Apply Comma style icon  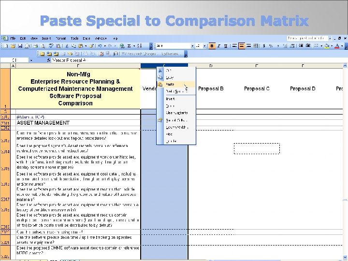click(x=278, y=46)
